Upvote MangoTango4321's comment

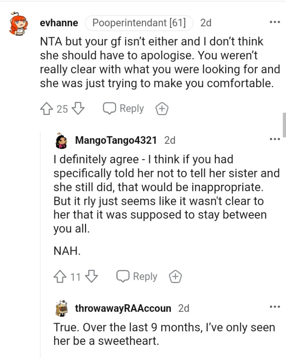click(60, 277)
